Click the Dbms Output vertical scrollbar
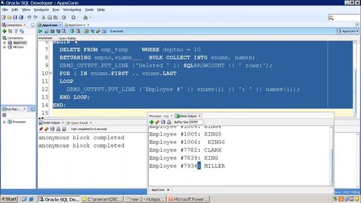 331,156
